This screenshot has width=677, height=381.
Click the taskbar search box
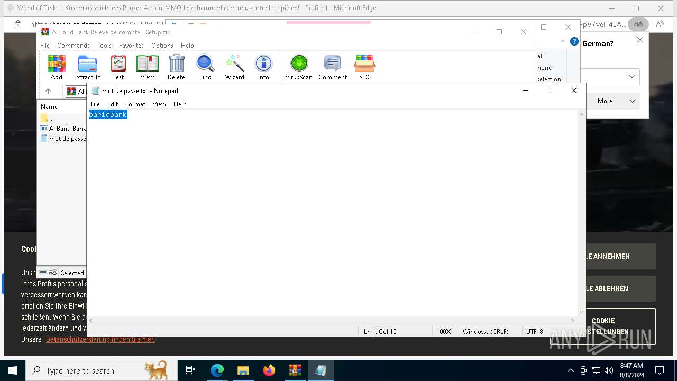(102, 370)
